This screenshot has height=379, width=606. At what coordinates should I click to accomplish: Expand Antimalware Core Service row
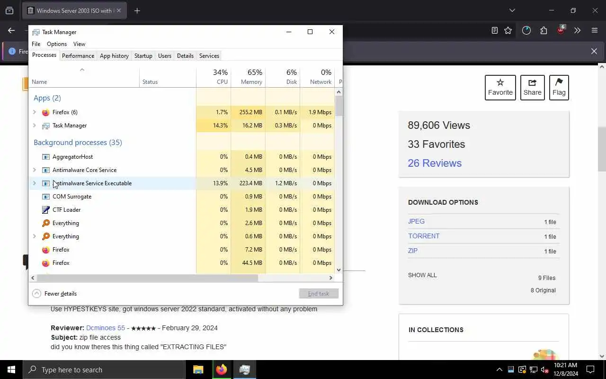point(34,170)
